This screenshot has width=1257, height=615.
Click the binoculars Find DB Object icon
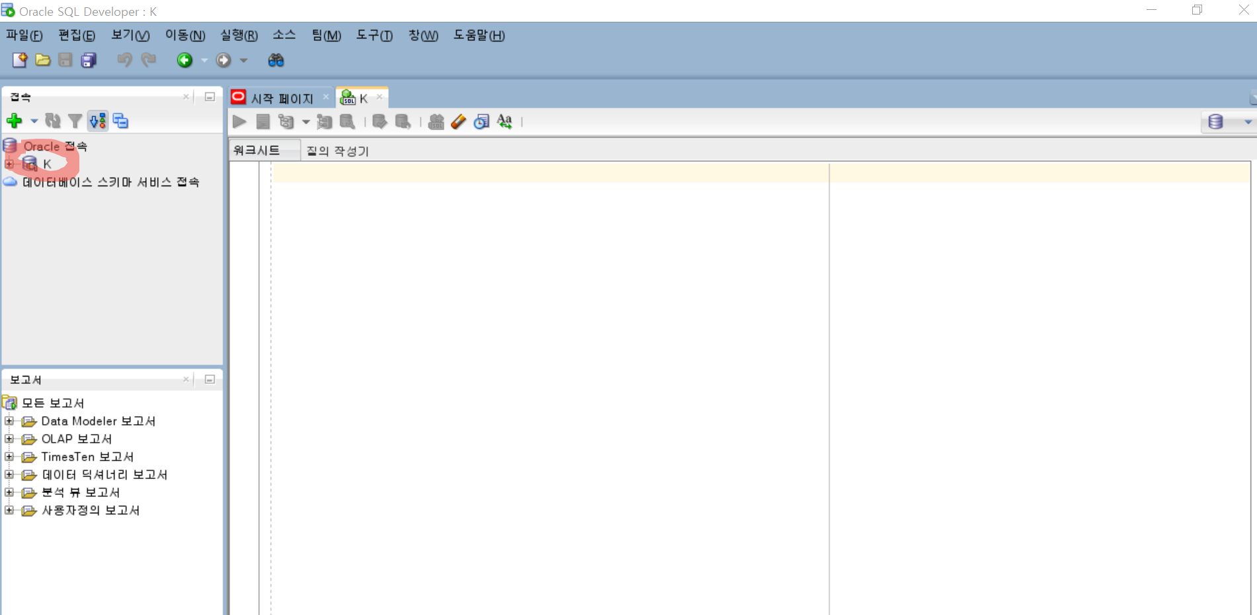[x=276, y=60]
